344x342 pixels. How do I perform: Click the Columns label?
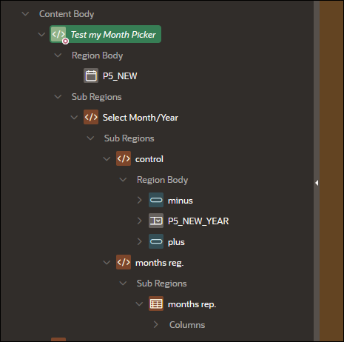click(x=187, y=325)
